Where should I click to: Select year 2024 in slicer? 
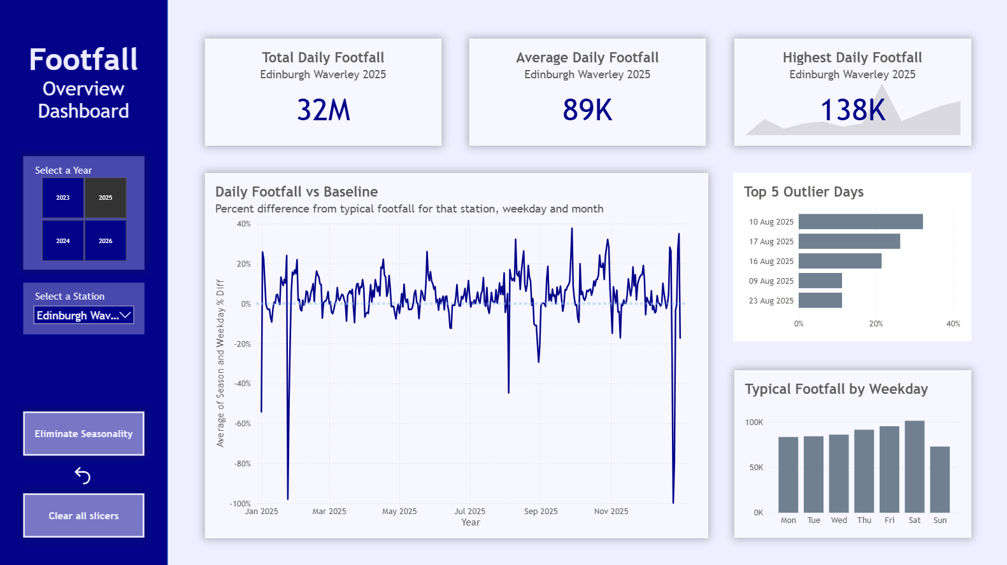63,241
